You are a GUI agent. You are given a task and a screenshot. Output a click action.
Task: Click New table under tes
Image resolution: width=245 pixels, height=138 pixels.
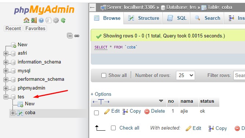click(x=30, y=104)
